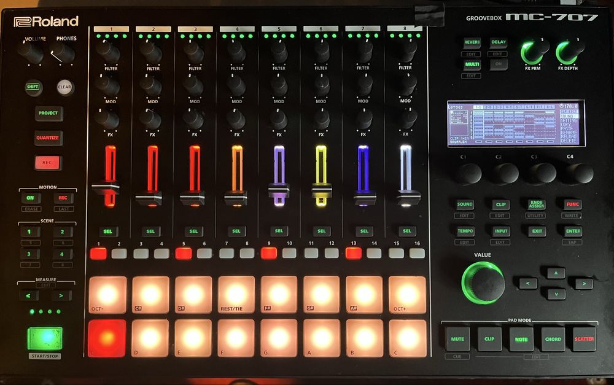The width and height of the screenshot is (614, 385).
Task: Toggle the MULTI effect button
Action: coord(472,64)
